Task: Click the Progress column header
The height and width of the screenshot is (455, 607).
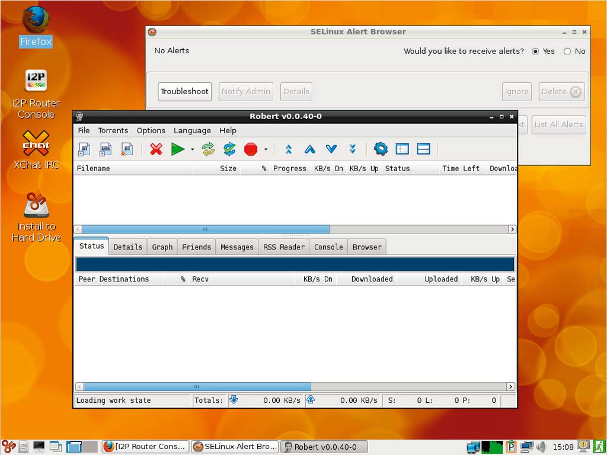Action: coord(289,169)
